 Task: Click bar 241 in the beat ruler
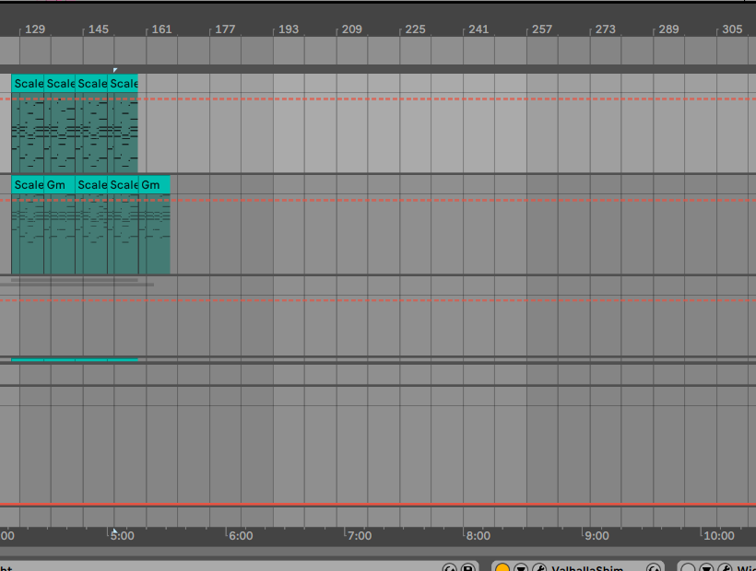click(478, 29)
